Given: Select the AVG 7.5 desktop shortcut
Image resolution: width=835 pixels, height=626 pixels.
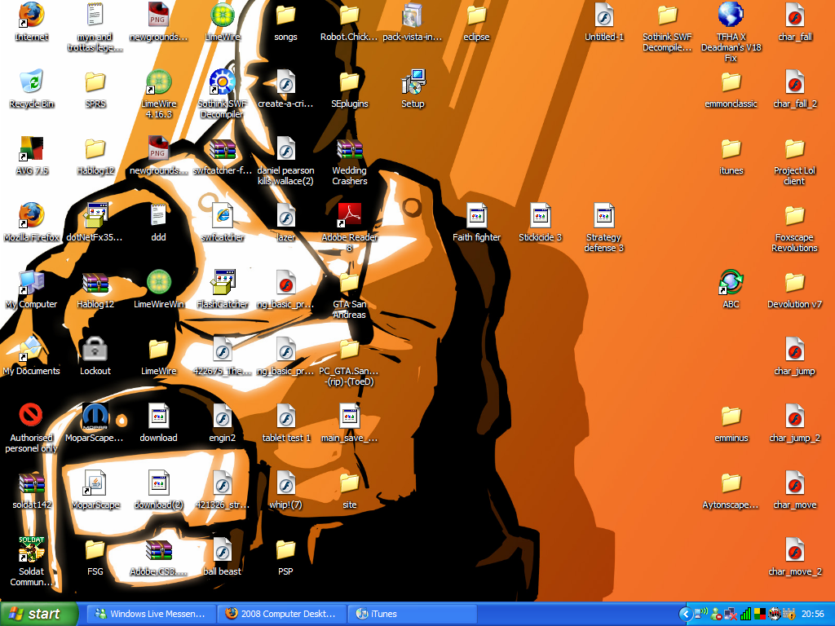Looking at the screenshot, I should click(x=32, y=149).
